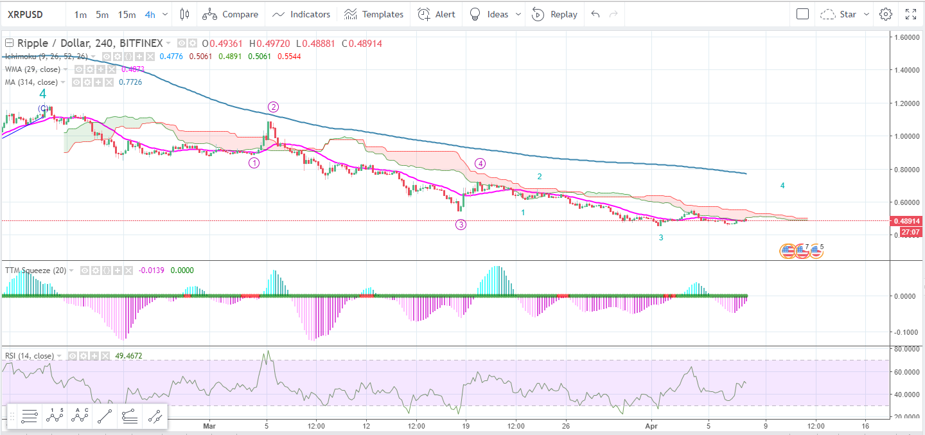Screen dimensions: 925x435
Task: Click the Apr label on the time axis
Action: (x=652, y=425)
